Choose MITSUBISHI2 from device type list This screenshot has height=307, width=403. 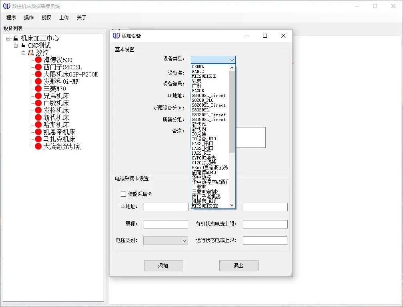click(205, 206)
